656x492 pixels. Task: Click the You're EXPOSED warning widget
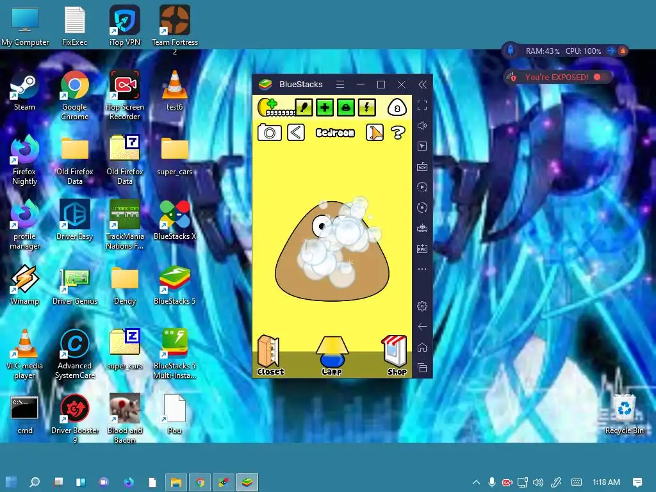[557, 77]
